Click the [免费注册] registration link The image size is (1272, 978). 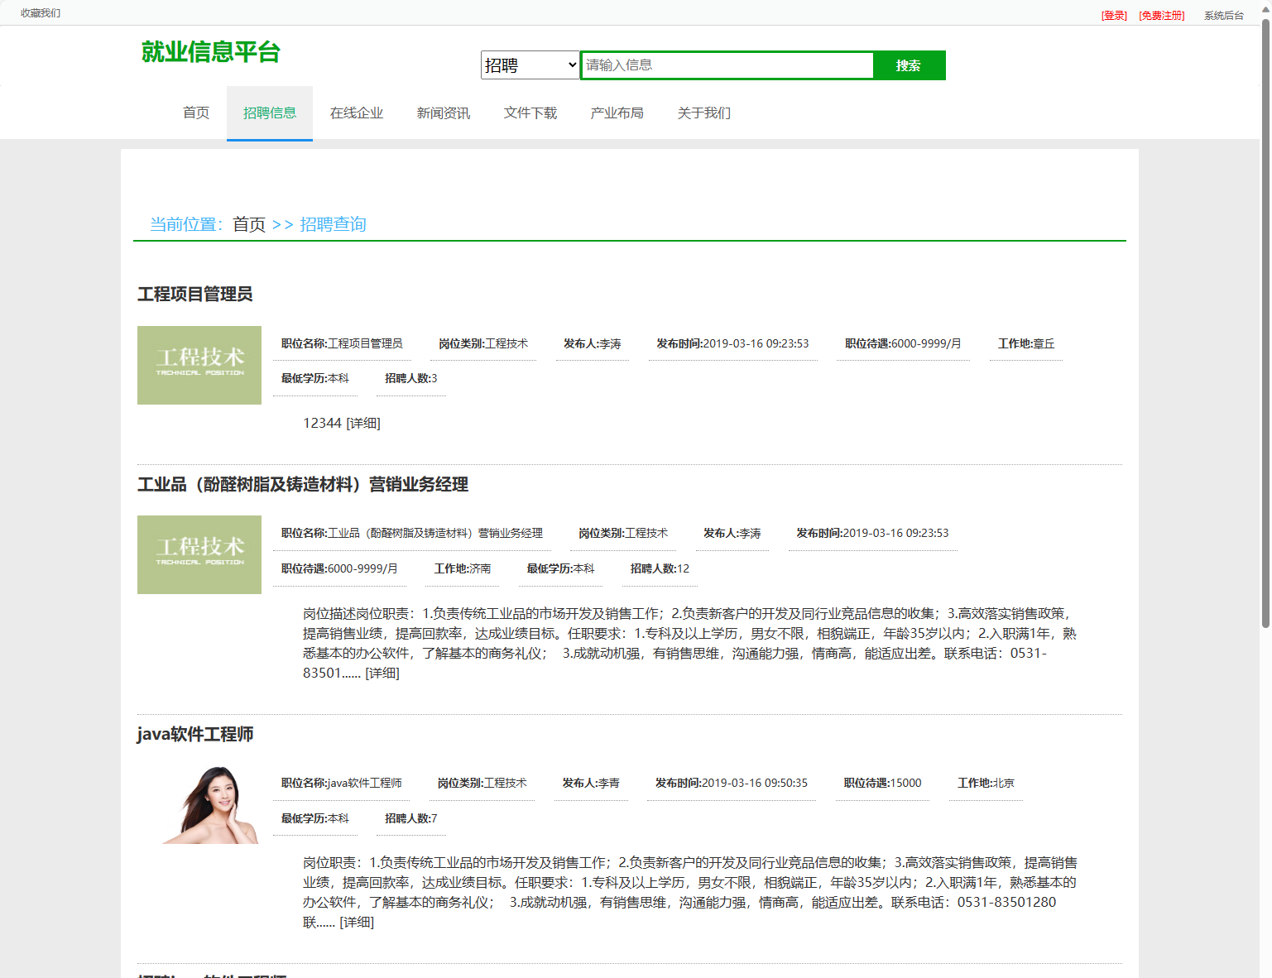coord(1161,14)
